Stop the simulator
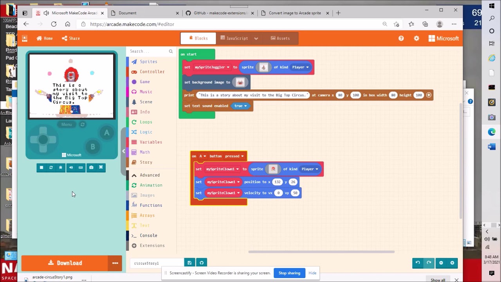Image resolution: width=501 pixels, height=282 pixels. click(41, 168)
